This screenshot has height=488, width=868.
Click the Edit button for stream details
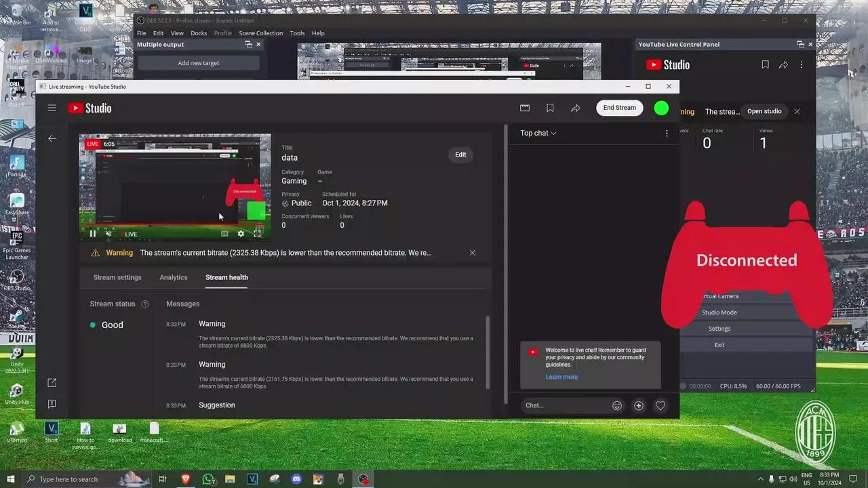click(x=460, y=155)
